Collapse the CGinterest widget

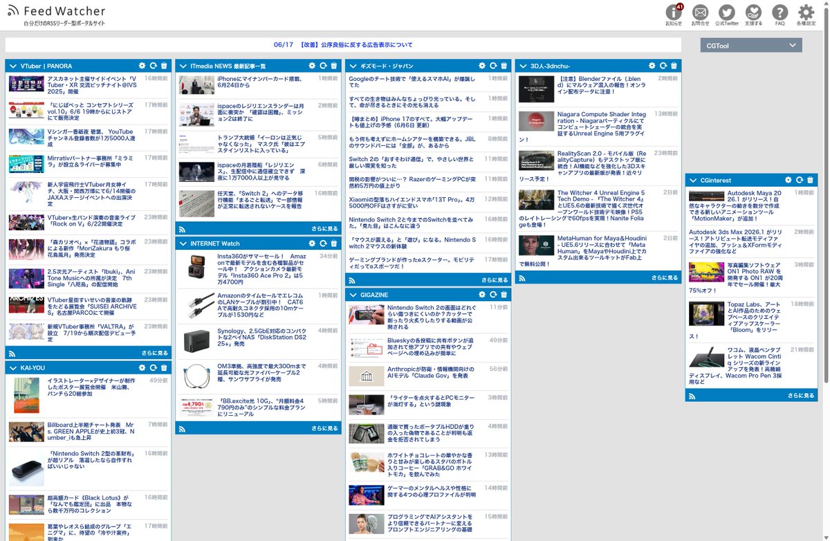point(692,180)
